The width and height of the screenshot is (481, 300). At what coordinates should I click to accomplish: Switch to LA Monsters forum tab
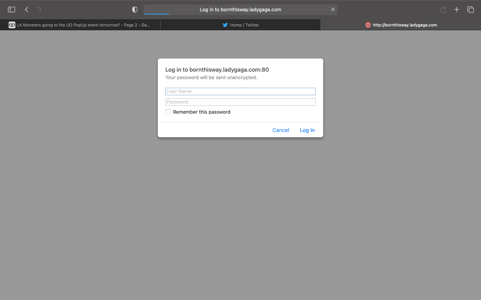pyautogui.click(x=80, y=25)
